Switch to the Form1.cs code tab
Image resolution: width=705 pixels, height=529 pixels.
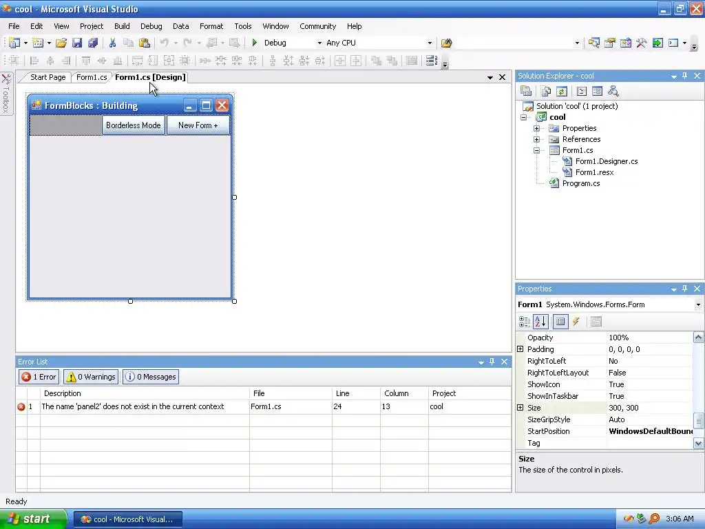[92, 77]
